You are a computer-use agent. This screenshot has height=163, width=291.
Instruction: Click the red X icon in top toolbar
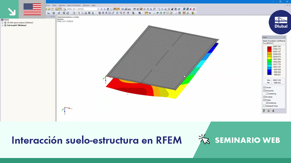click(x=169, y=9)
